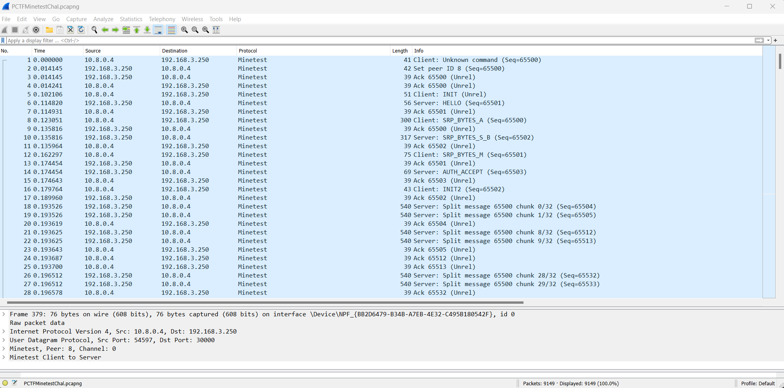Close this capture file icon
This screenshot has height=388, width=784.
(x=70, y=30)
